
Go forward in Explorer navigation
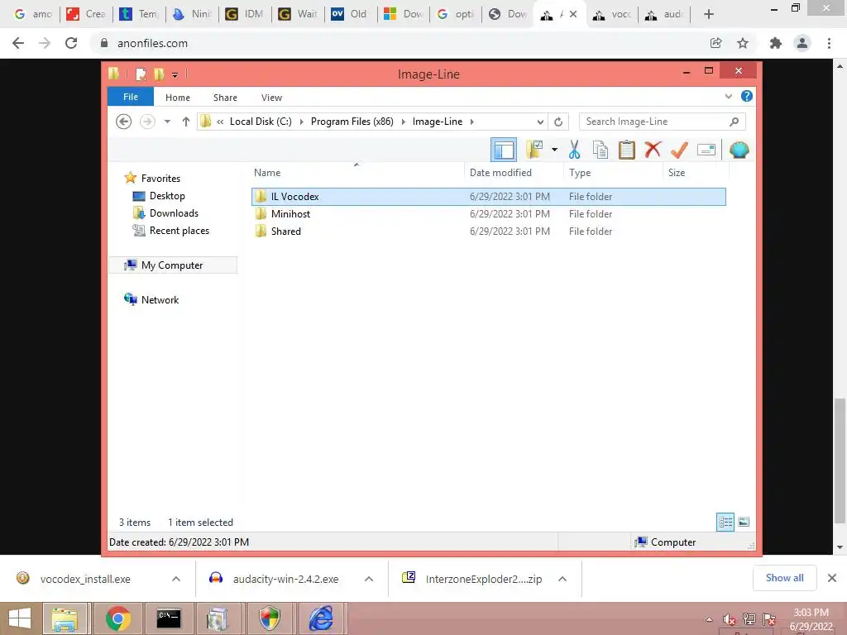pyautogui.click(x=147, y=122)
